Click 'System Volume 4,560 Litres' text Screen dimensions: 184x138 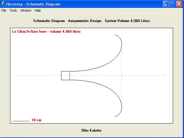click(x=127, y=21)
